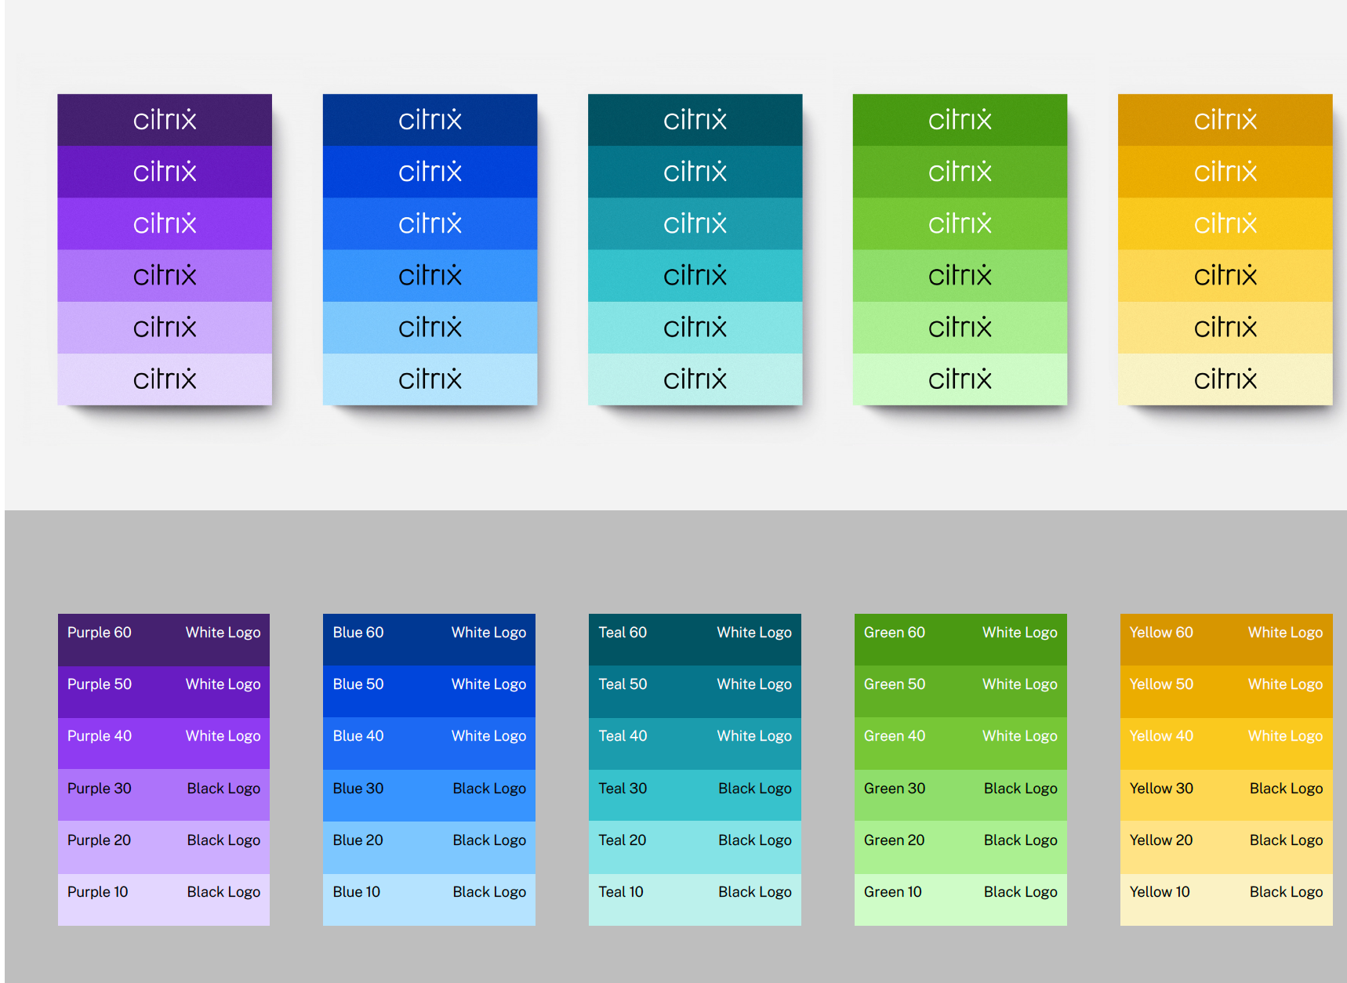Select the lightest green band with a white logo
The height and width of the screenshot is (983, 1347).
pos(960,223)
